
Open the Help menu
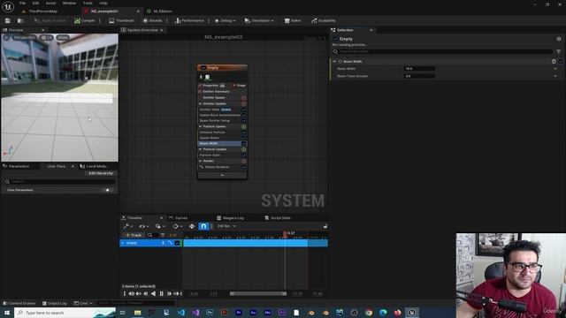tap(103, 3)
